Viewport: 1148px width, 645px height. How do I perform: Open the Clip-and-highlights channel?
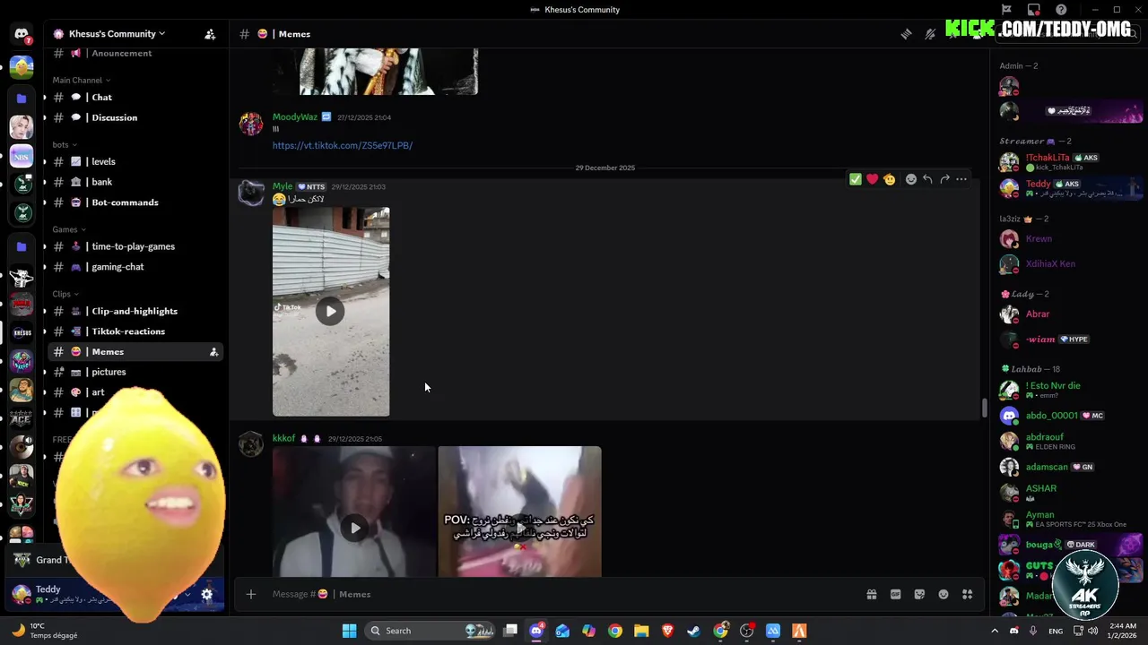pyautogui.click(x=135, y=311)
